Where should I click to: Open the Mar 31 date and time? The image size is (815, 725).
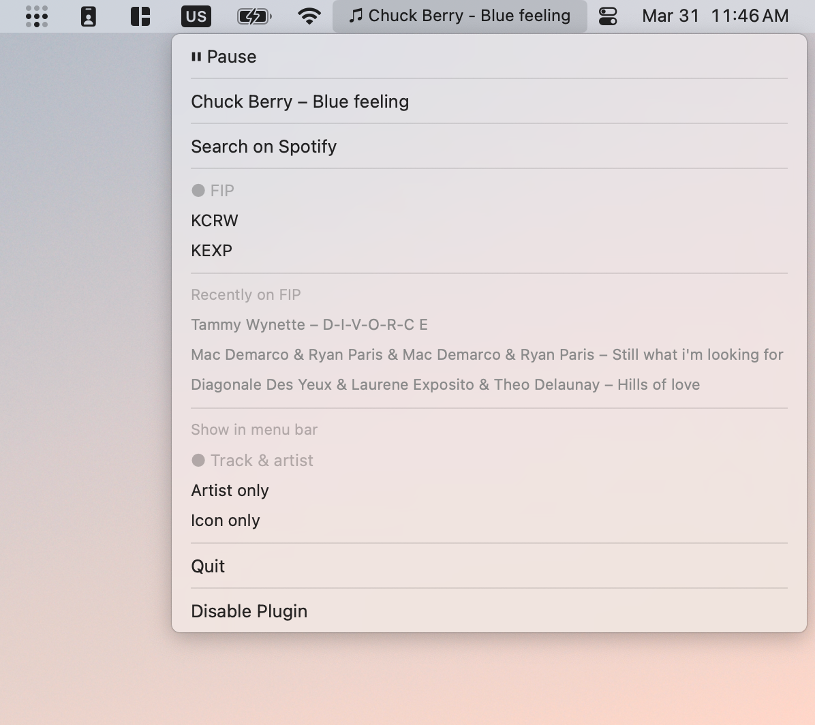point(715,16)
